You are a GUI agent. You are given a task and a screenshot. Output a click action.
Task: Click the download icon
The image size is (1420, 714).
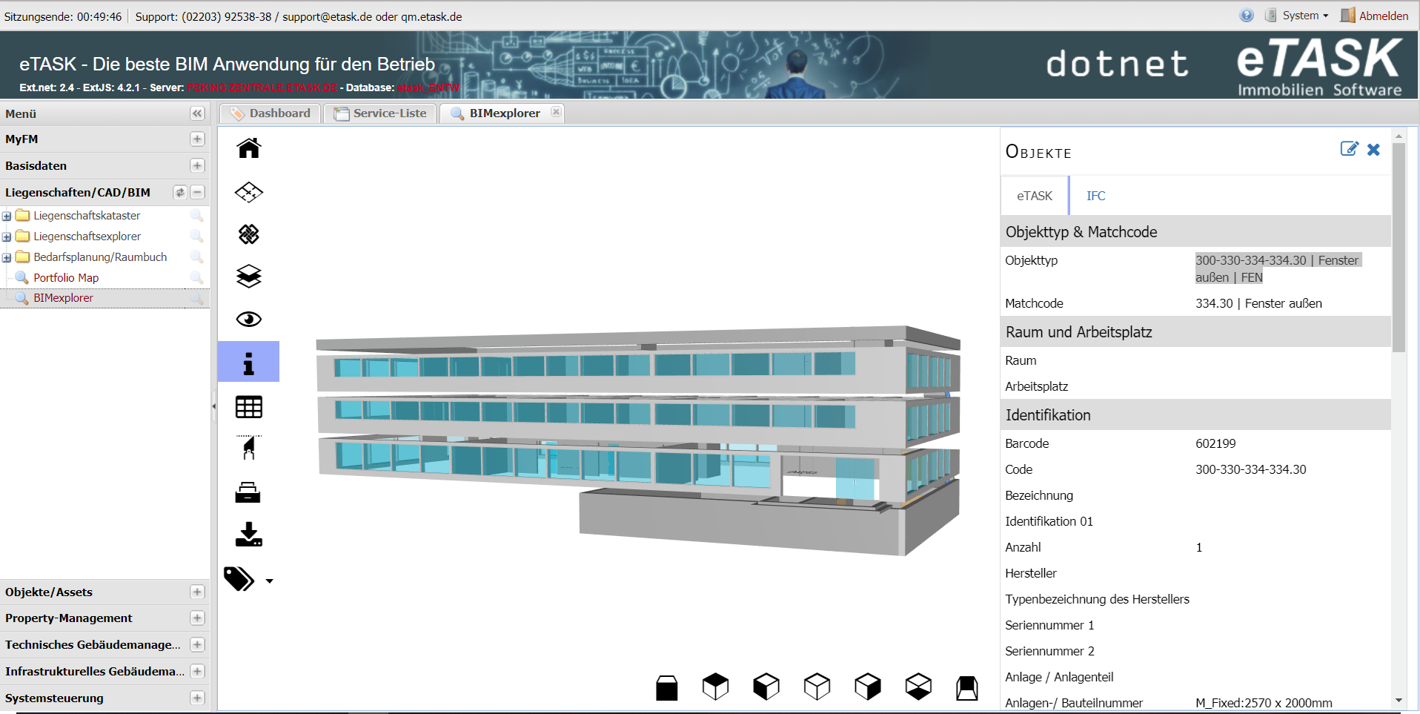tap(249, 535)
